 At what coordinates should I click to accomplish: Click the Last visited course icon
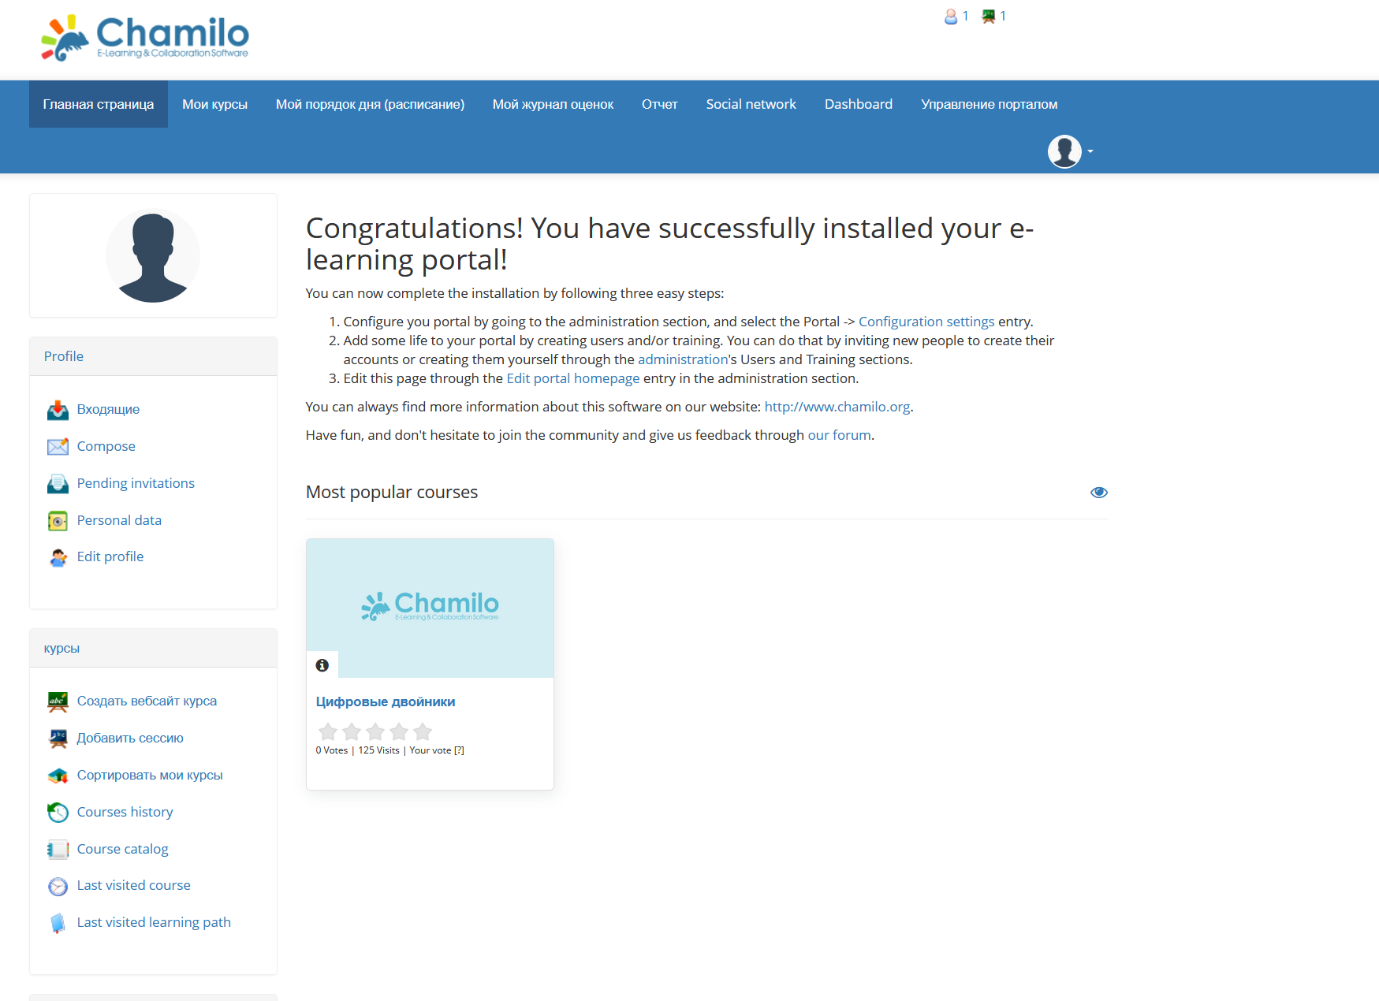[58, 886]
